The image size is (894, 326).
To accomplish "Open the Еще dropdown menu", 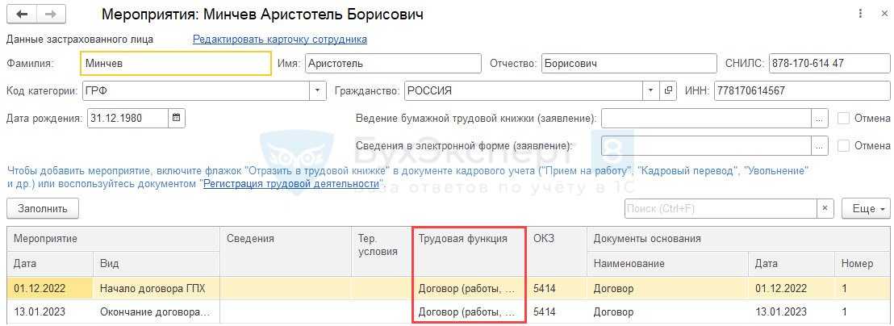I will 865,208.
